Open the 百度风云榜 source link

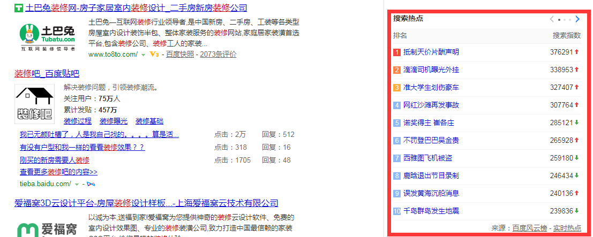point(529,228)
